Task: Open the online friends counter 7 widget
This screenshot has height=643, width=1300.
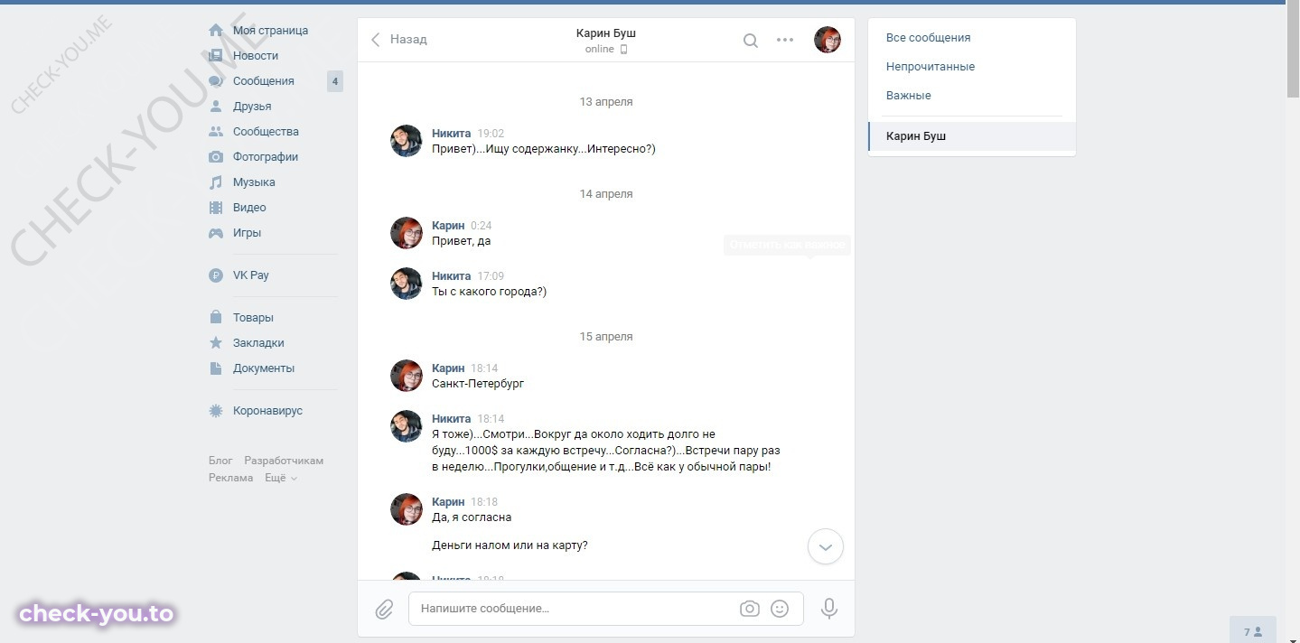Action: tap(1253, 631)
